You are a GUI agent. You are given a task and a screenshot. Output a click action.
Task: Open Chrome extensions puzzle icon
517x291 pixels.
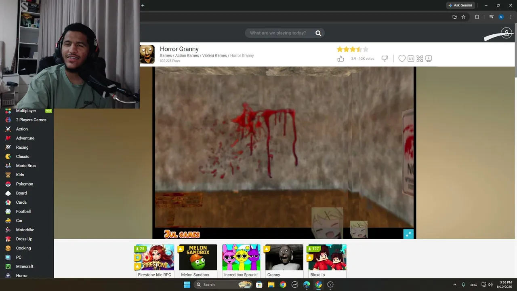click(477, 17)
